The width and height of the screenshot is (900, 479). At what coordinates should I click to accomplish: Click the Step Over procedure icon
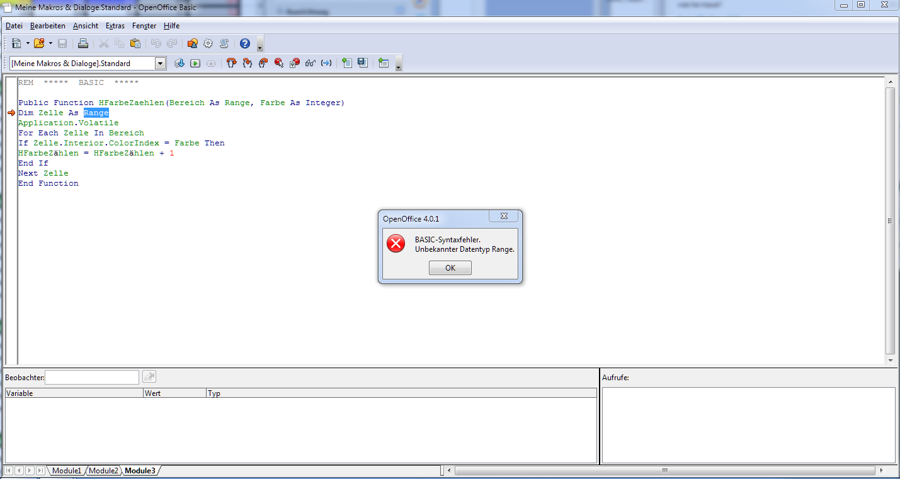[x=247, y=63]
